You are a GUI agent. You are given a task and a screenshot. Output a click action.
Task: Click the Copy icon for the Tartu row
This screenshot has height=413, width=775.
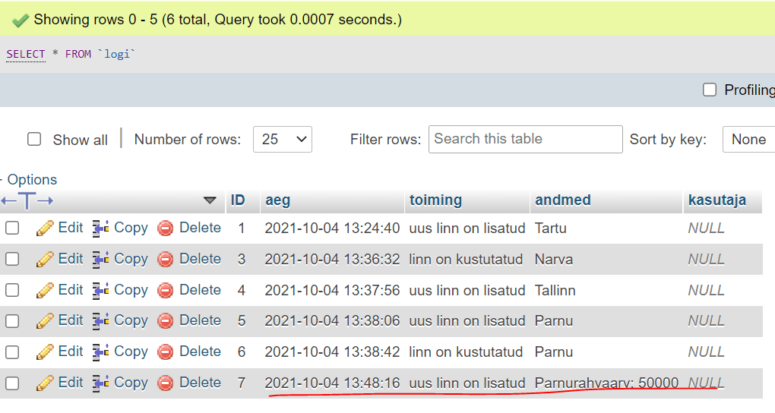click(x=101, y=228)
